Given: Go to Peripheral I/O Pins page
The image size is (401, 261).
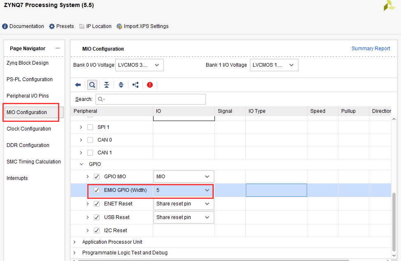Looking at the screenshot, I should (x=28, y=96).
